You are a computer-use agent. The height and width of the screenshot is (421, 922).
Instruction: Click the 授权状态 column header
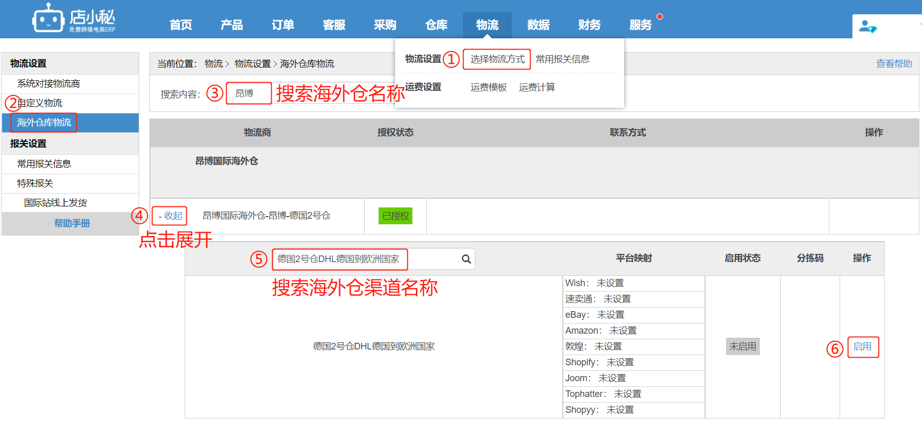click(396, 133)
